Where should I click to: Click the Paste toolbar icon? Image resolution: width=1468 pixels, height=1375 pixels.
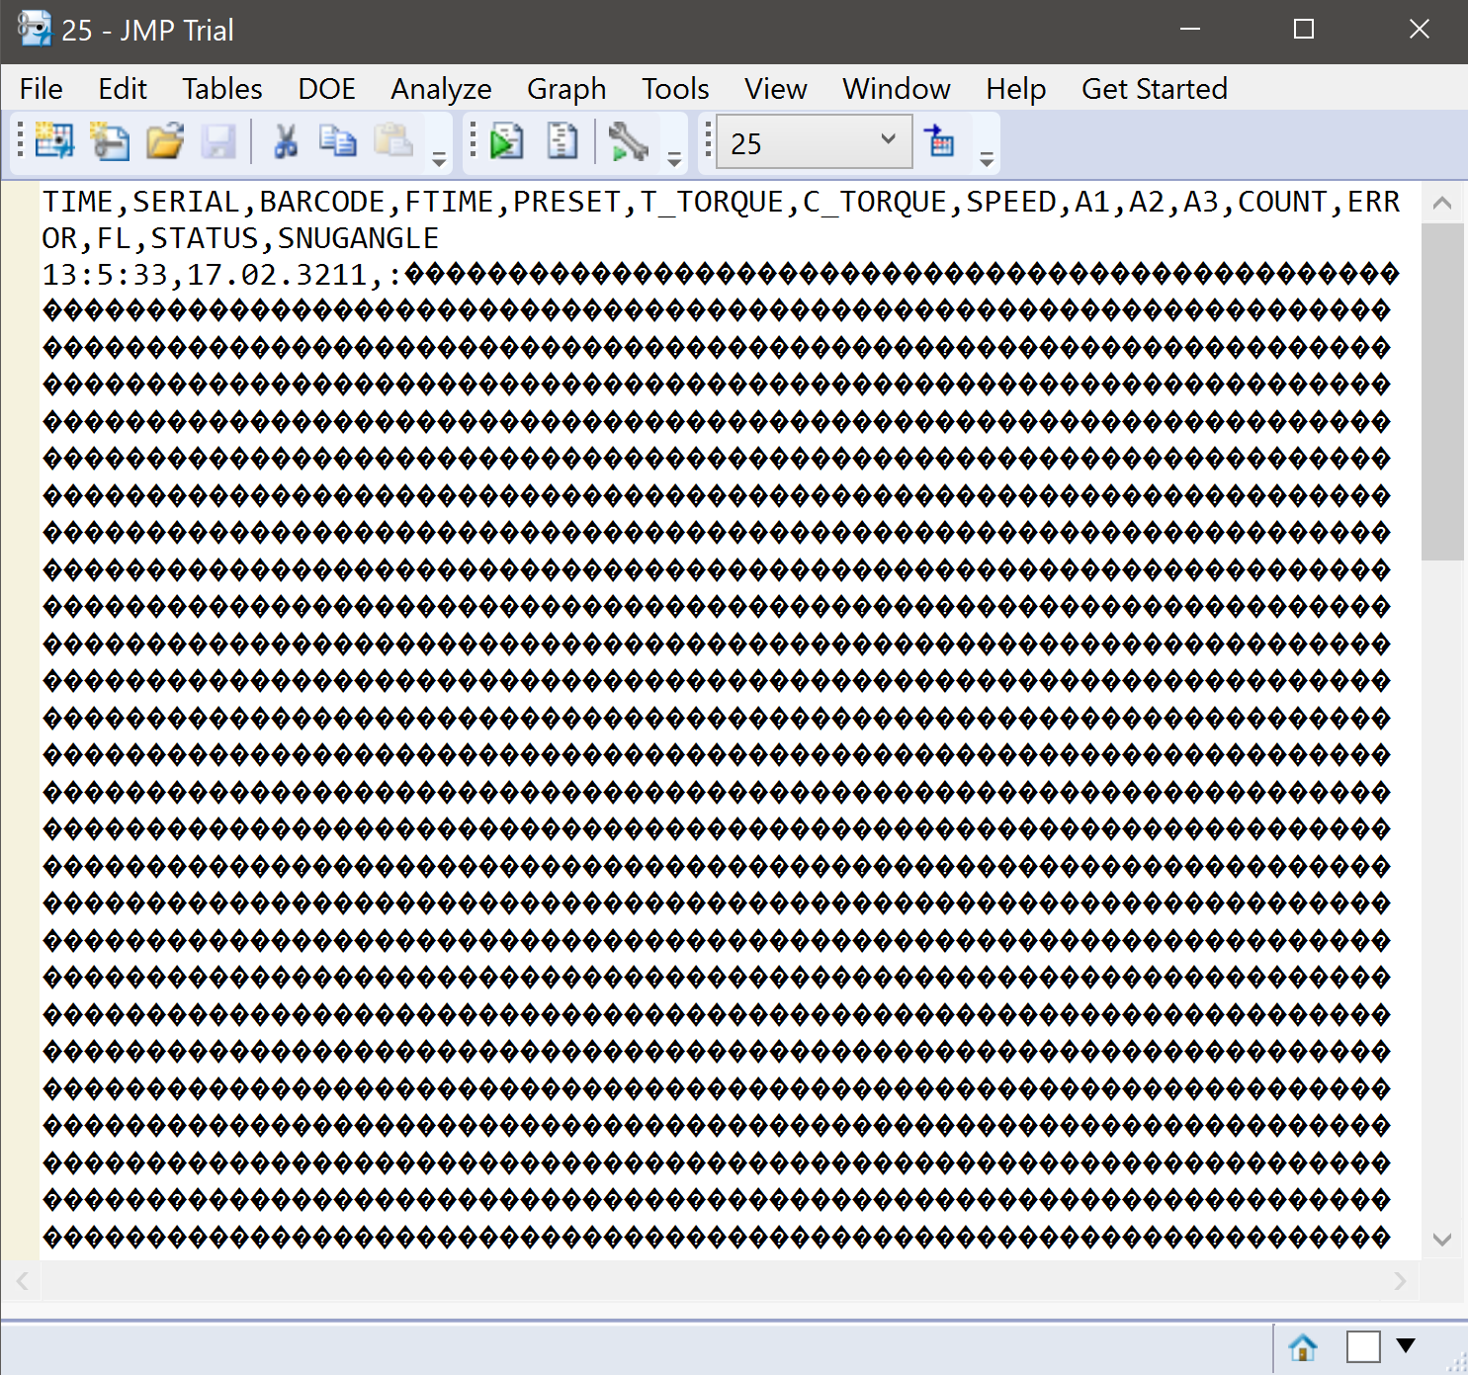click(393, 141)
